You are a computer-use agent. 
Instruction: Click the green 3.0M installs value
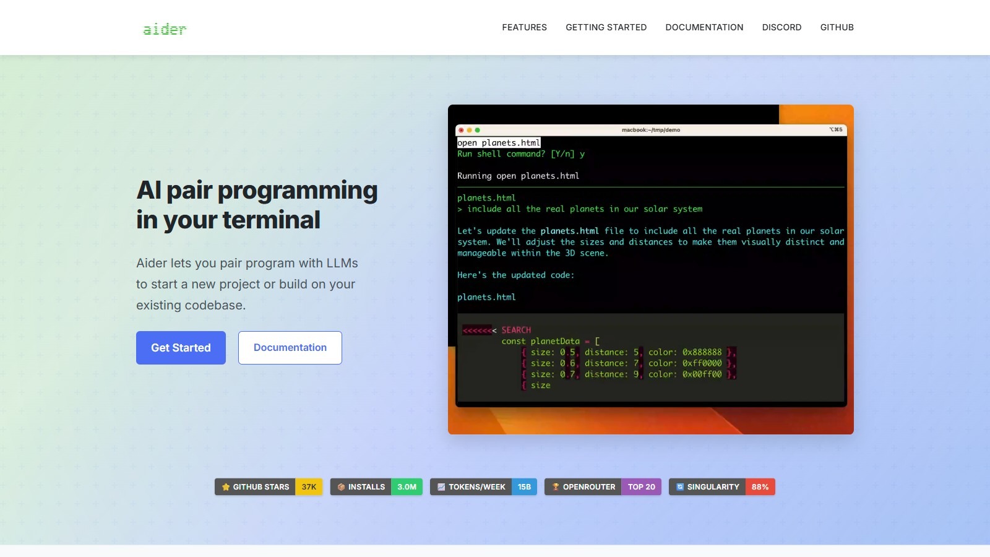point(407,487)
